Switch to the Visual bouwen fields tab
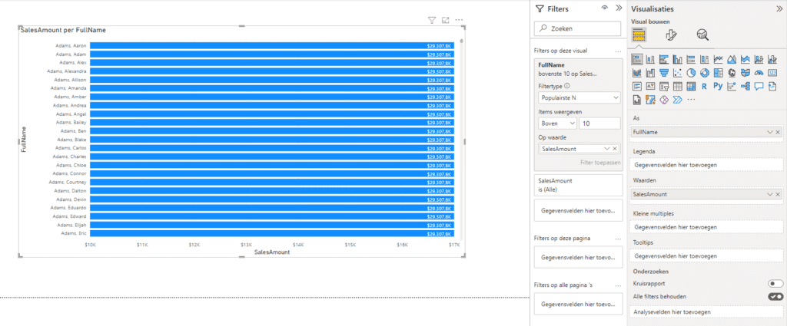Viewport: 787px width, 326px height. (x=639, y=35)
